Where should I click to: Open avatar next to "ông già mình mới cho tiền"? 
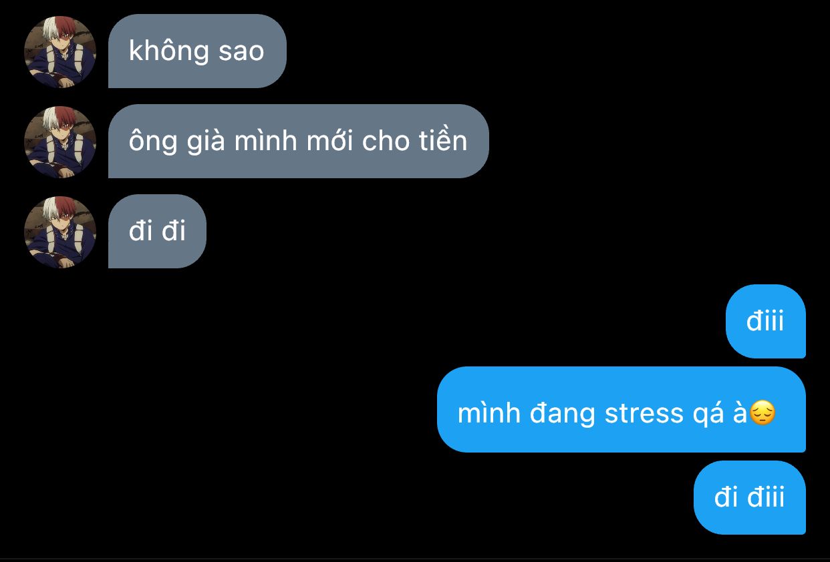60,142
